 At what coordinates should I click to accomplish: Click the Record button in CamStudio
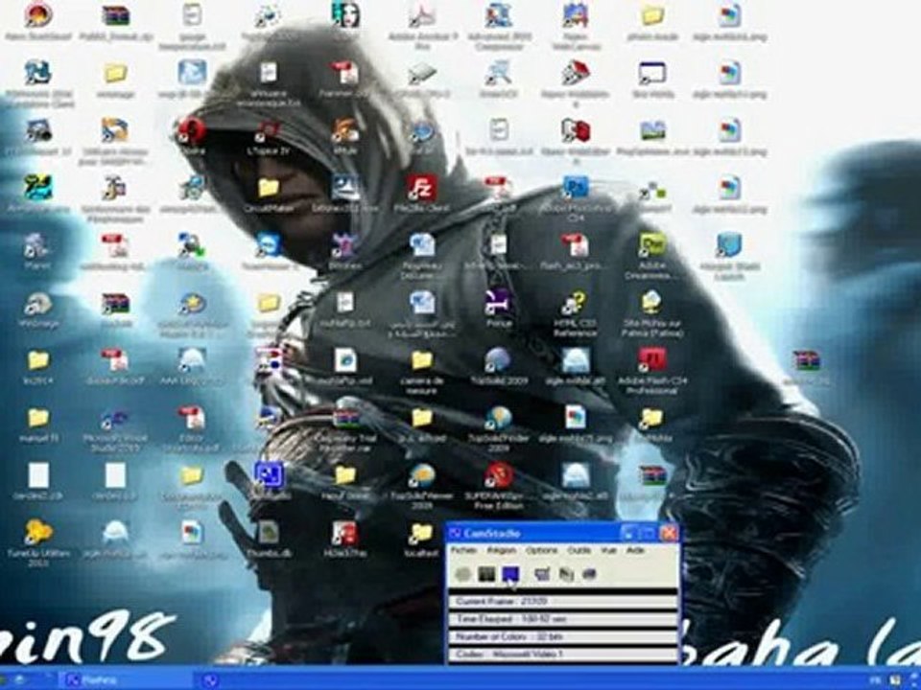pos(463,574)
